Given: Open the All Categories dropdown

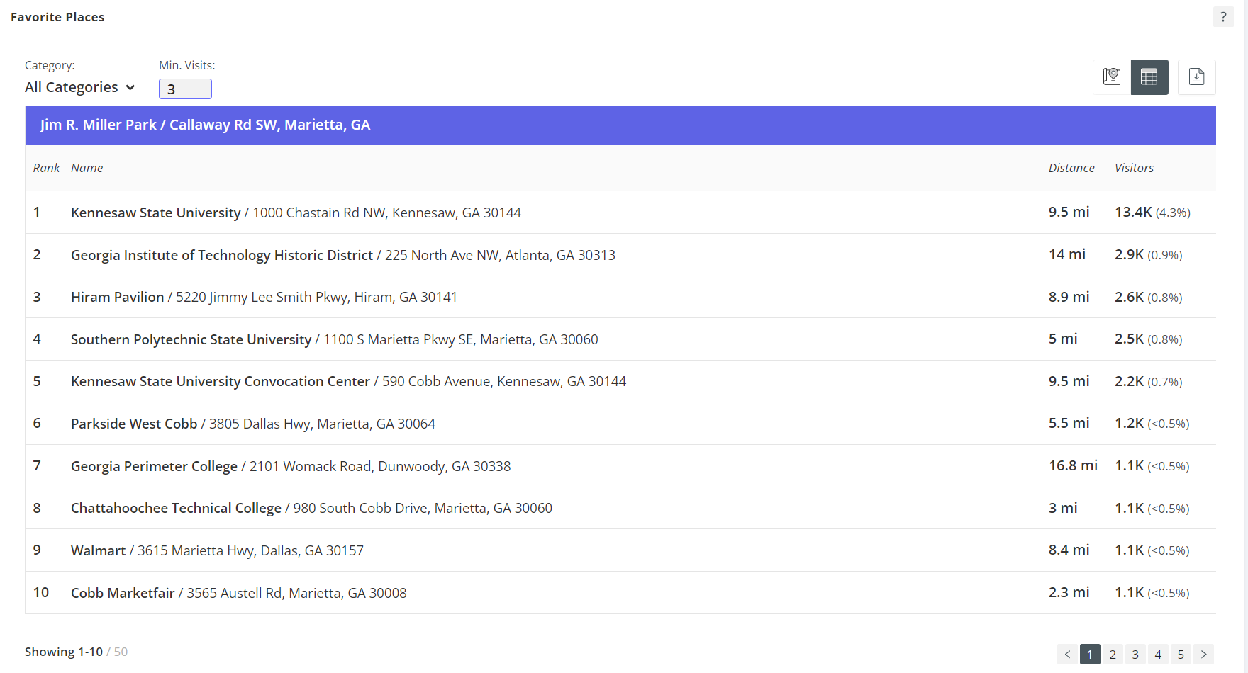Looking at the screenshot, I should click(79, 87).
